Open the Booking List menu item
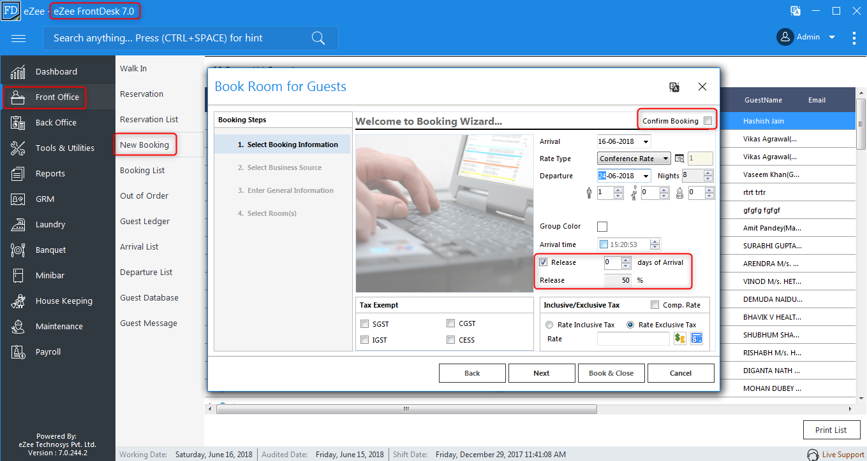Viewport: 867px width, 461px height. [142, 171]
